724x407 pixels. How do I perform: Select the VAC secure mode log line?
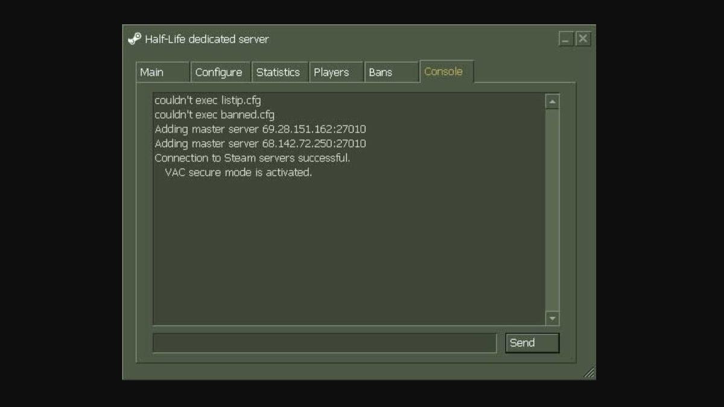coord(237,172)
